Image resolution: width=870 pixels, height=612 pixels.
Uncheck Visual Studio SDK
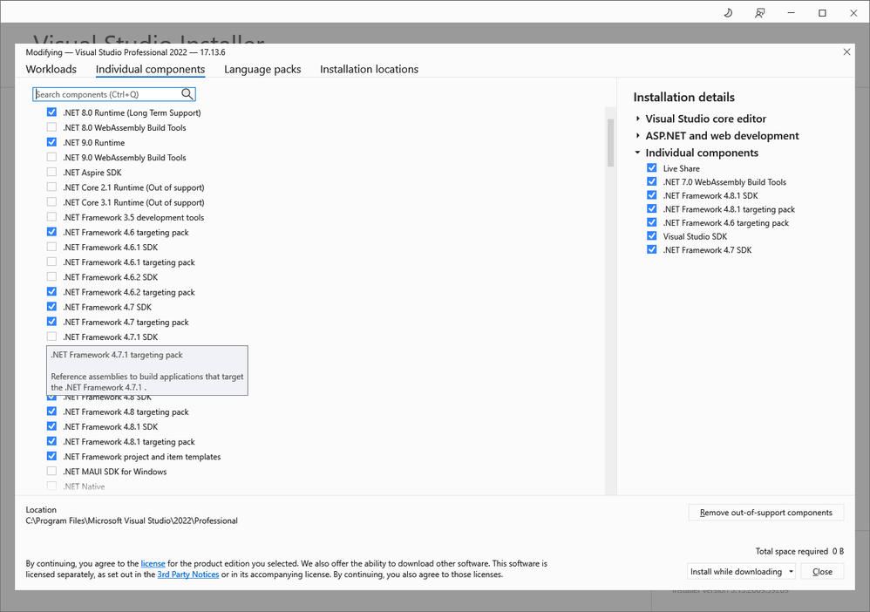[x=652, y=236]
